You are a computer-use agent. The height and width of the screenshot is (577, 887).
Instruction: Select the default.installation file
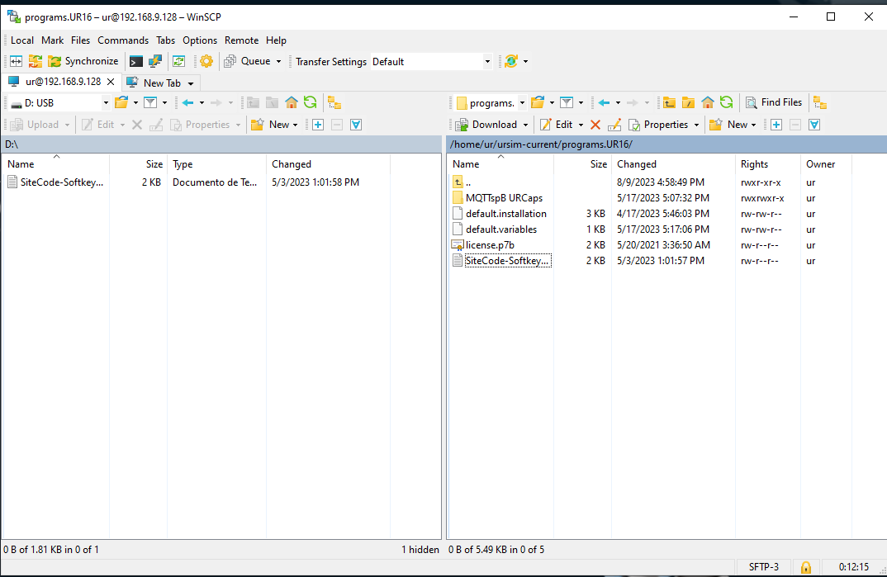[x=506, y=214]
